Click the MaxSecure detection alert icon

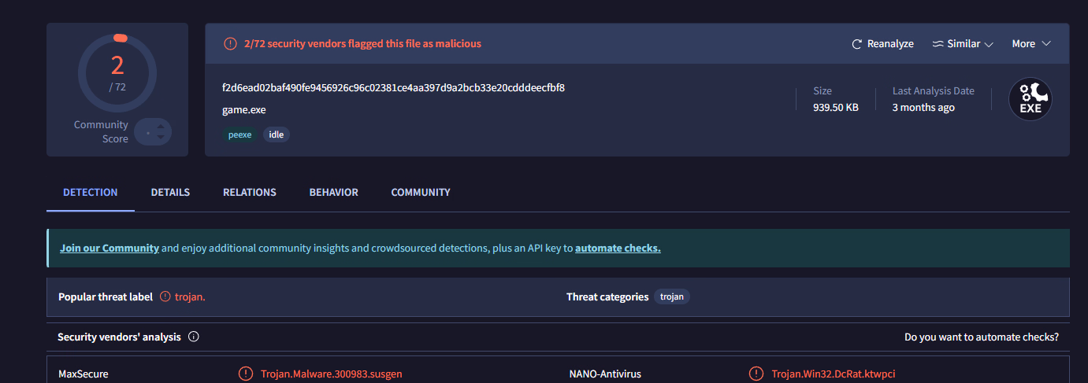(246, 374)
